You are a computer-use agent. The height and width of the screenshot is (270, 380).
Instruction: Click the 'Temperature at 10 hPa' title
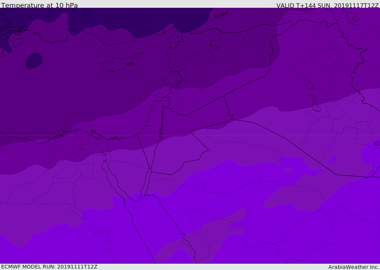39,5
